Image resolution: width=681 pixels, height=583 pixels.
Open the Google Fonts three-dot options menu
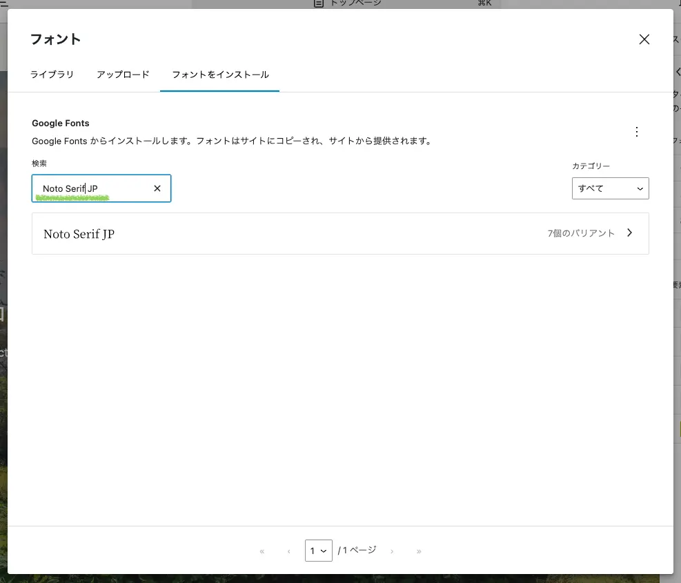point(636,132)
